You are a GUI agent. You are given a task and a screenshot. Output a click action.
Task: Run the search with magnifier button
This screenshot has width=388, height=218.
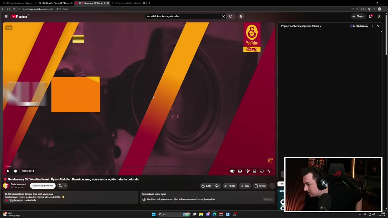231,16
